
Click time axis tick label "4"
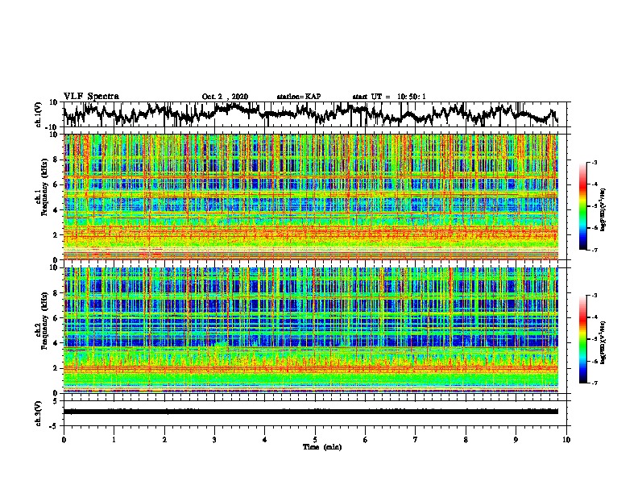(x=265, y=440)
